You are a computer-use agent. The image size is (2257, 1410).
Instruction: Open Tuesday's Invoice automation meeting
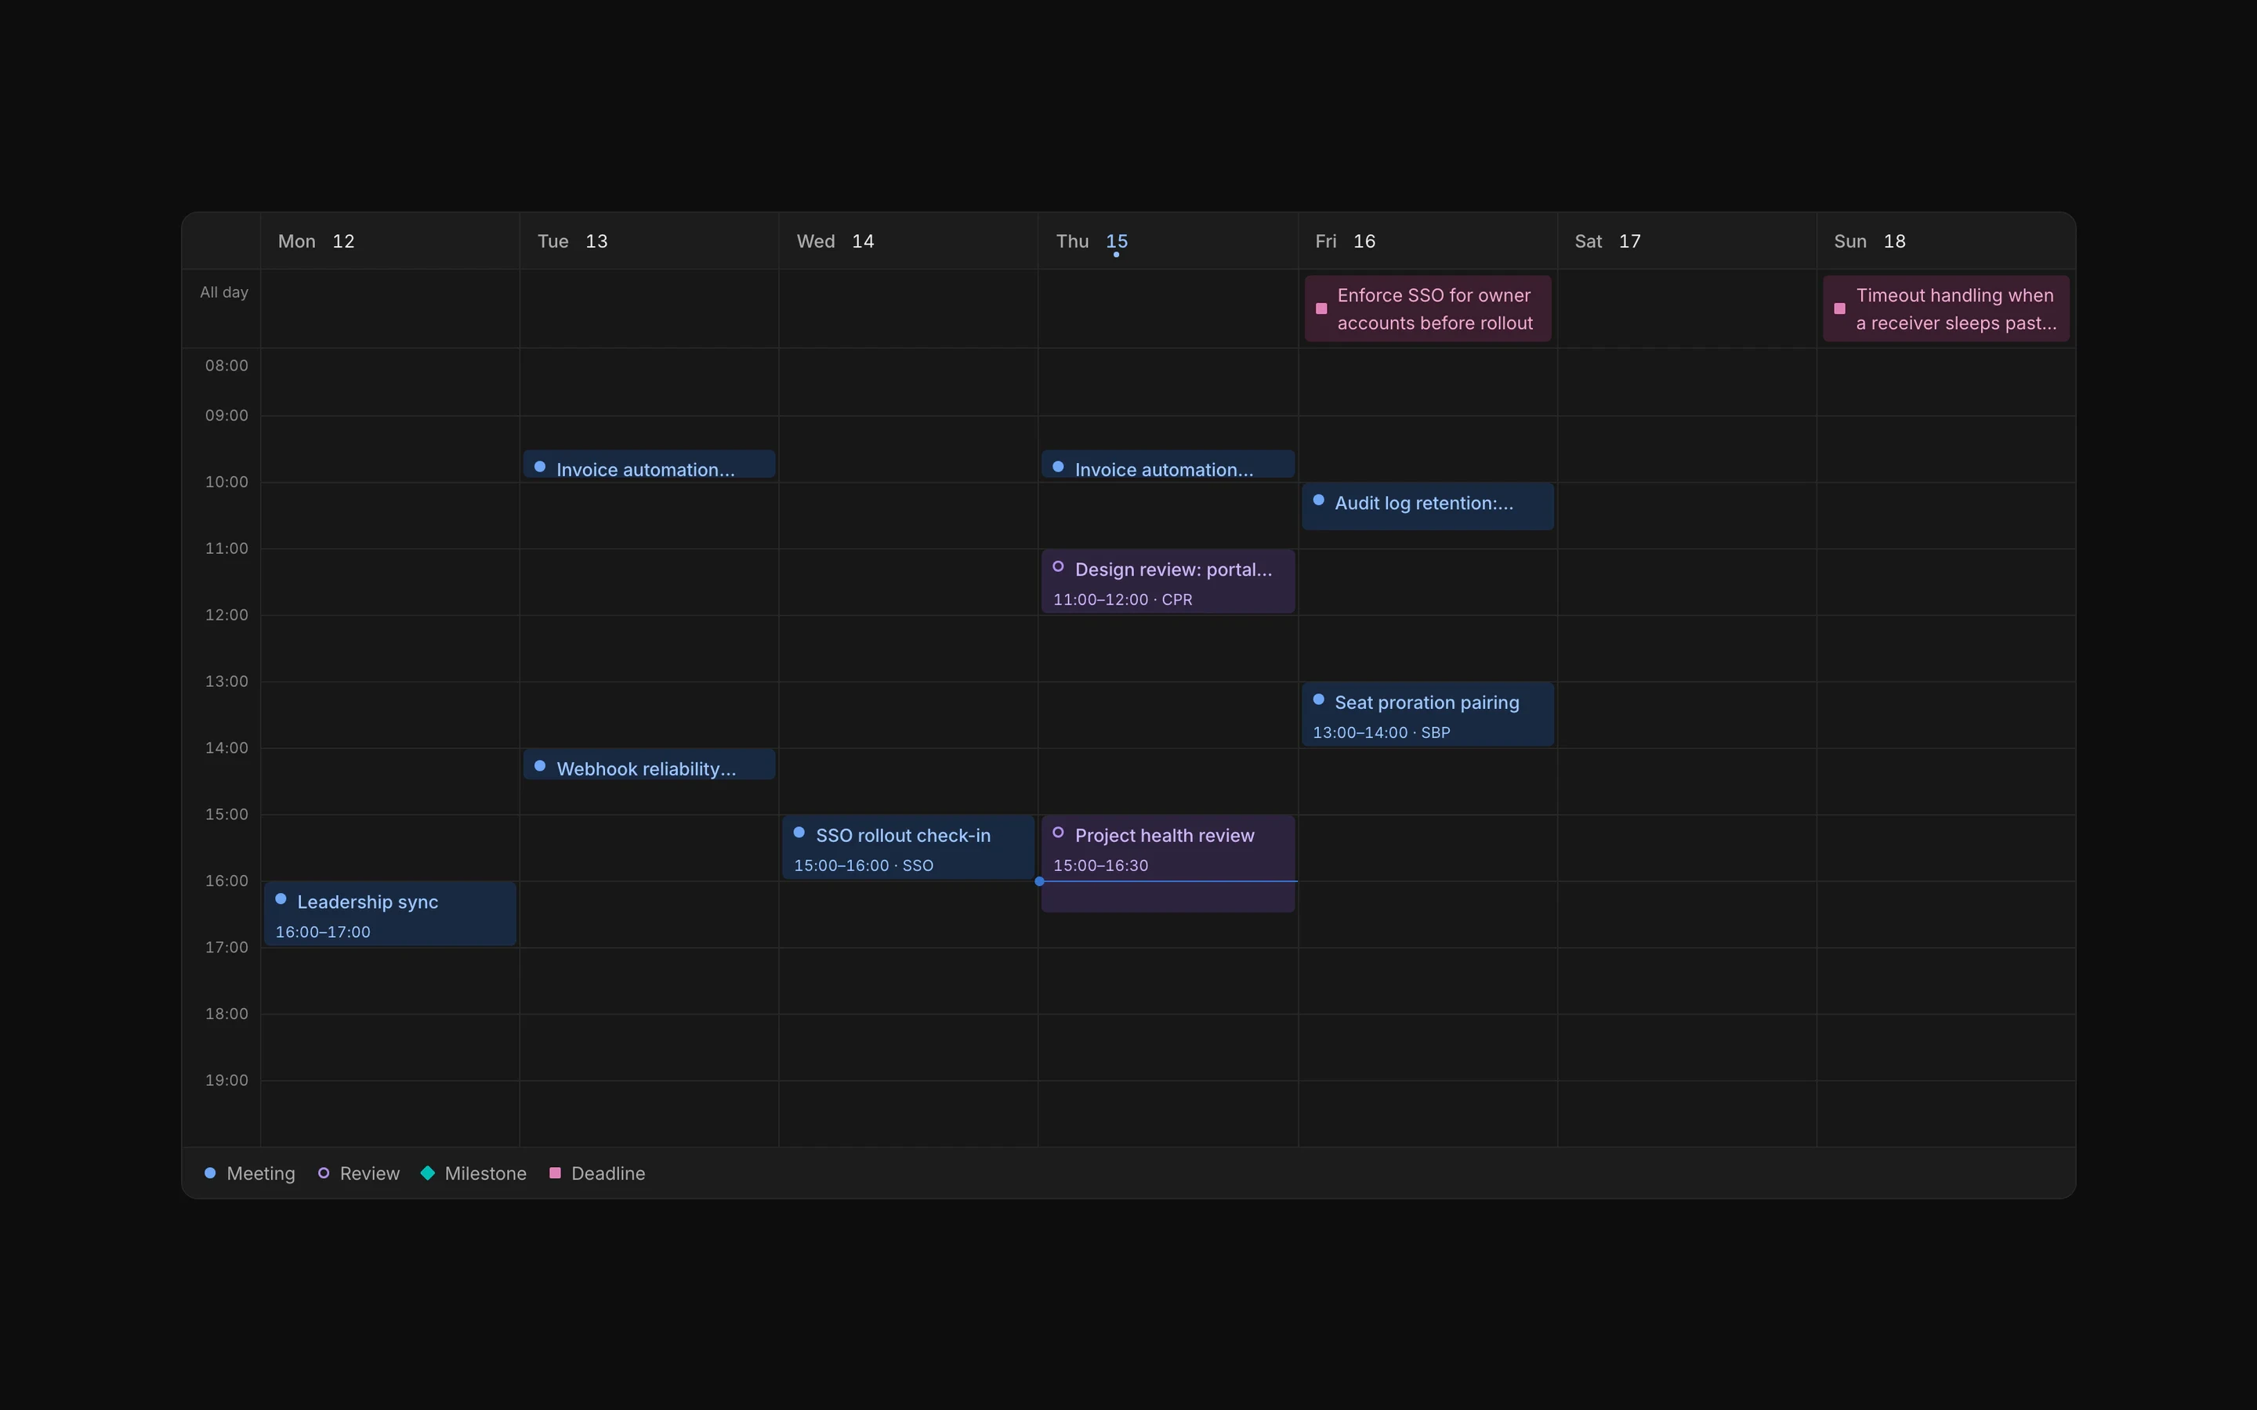[x=649, y=465]
